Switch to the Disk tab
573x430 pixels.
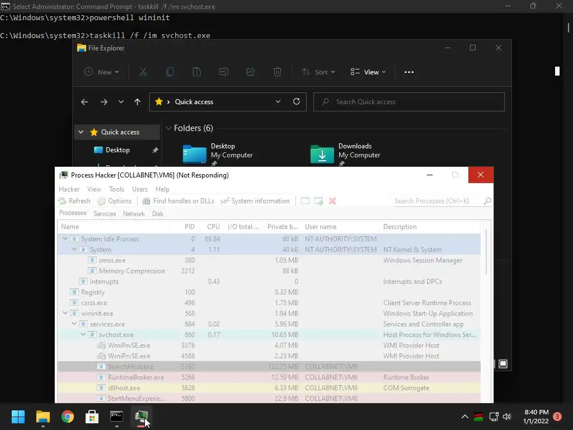click(158, 213)
